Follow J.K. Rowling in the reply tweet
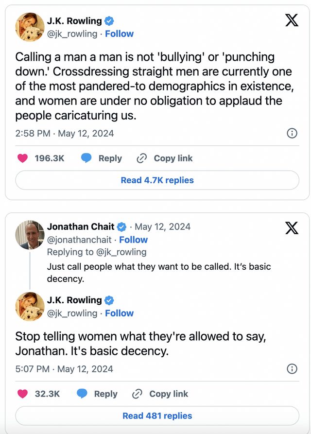The width and height of the screenshot is (311, 434). coord(119,313)
